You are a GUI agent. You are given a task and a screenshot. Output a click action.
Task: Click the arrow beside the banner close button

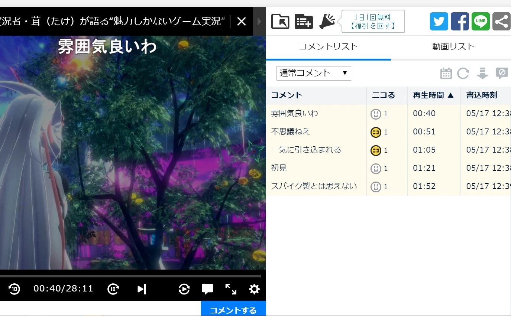click(x=259, y=22)
